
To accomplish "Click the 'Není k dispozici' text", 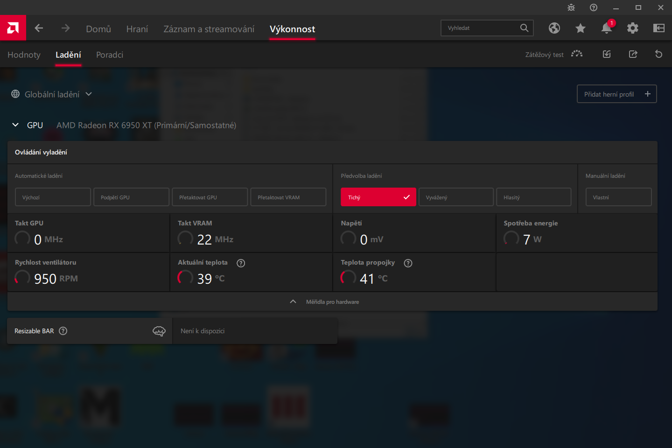I will point(203,331).
